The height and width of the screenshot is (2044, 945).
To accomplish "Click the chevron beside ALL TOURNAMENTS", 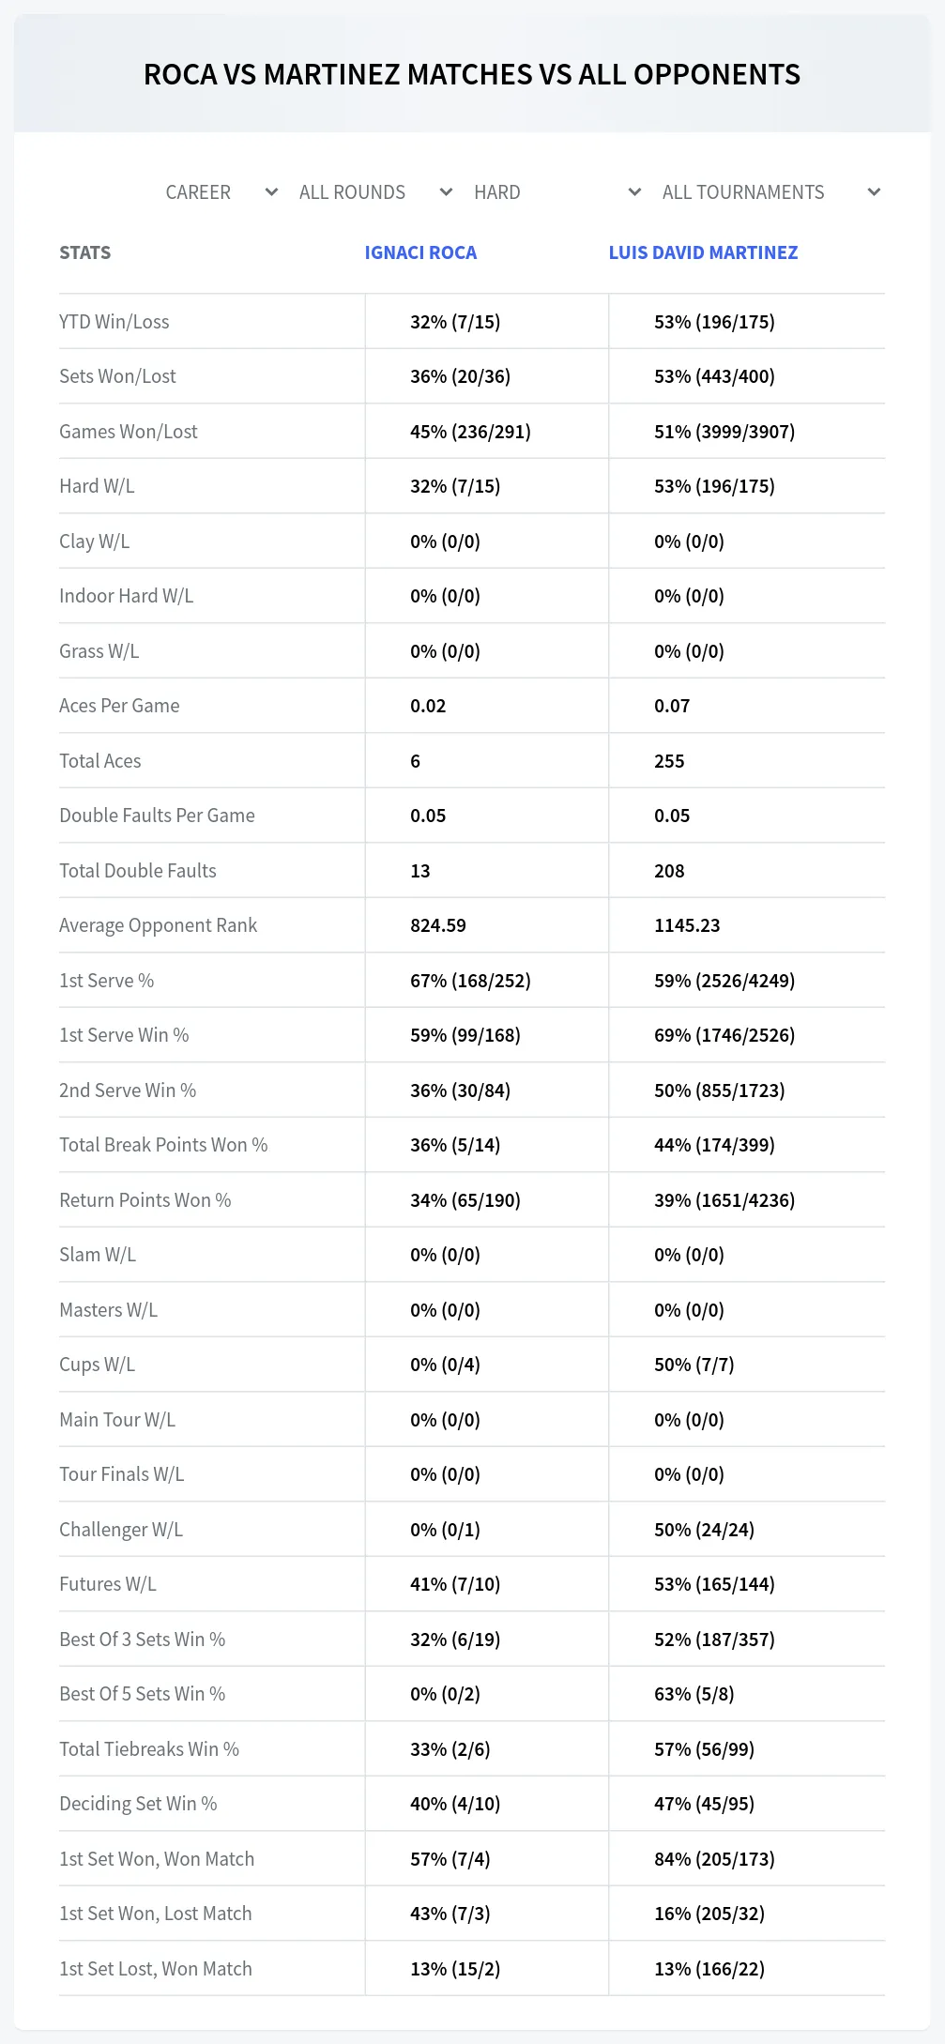I will coord(874,192).
